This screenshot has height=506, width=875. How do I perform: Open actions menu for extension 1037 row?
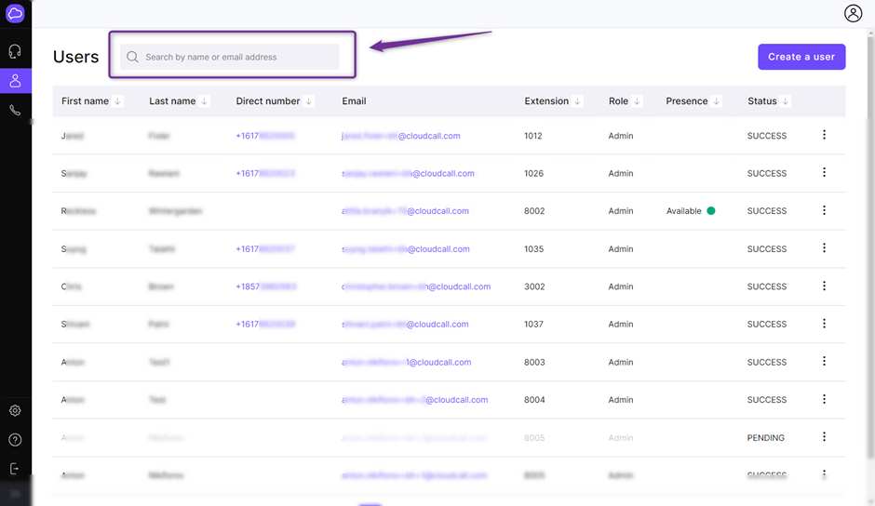pyautogui.click(x=824, y=324)
